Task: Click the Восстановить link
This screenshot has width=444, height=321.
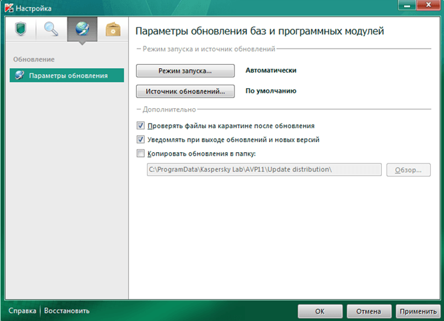Action: click(67, 311)
